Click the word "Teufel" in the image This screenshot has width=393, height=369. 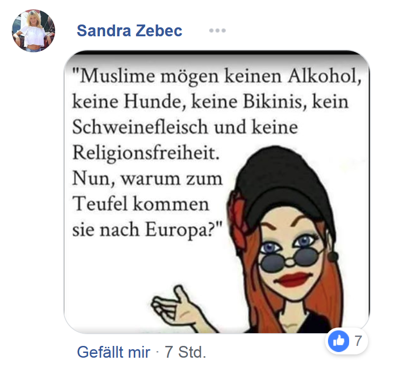pos(100,204)
